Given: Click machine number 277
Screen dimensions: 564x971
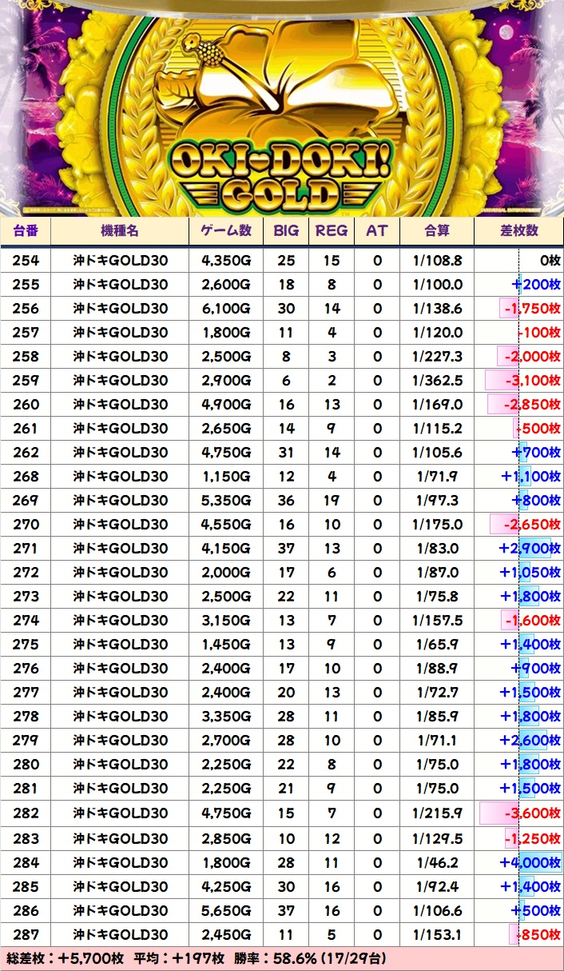Looking at the screenshot, I should pyautogui.click(x=26, y=692).
